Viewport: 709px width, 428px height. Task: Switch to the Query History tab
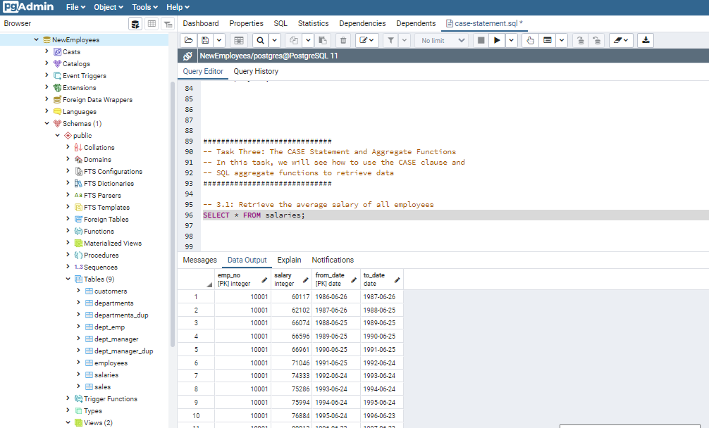(256, 71)
